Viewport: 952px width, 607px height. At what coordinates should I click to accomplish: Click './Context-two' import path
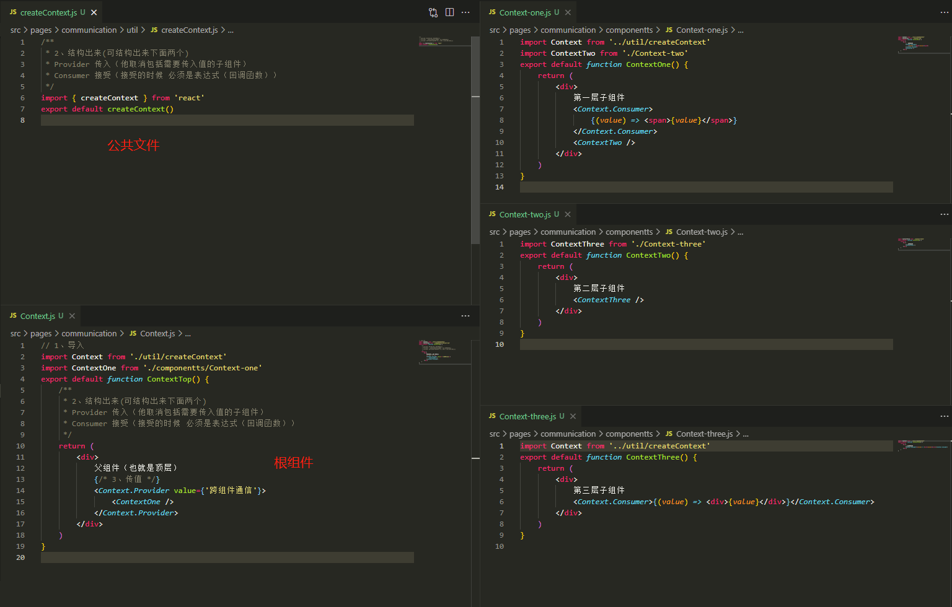[x=655, y=53]
